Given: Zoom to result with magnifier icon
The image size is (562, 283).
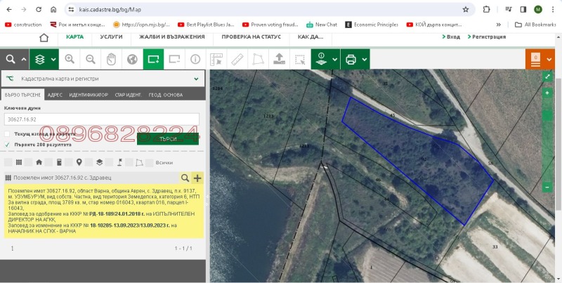Looking at the screenshot, I should pyautogui.click(x=185, y=178).
